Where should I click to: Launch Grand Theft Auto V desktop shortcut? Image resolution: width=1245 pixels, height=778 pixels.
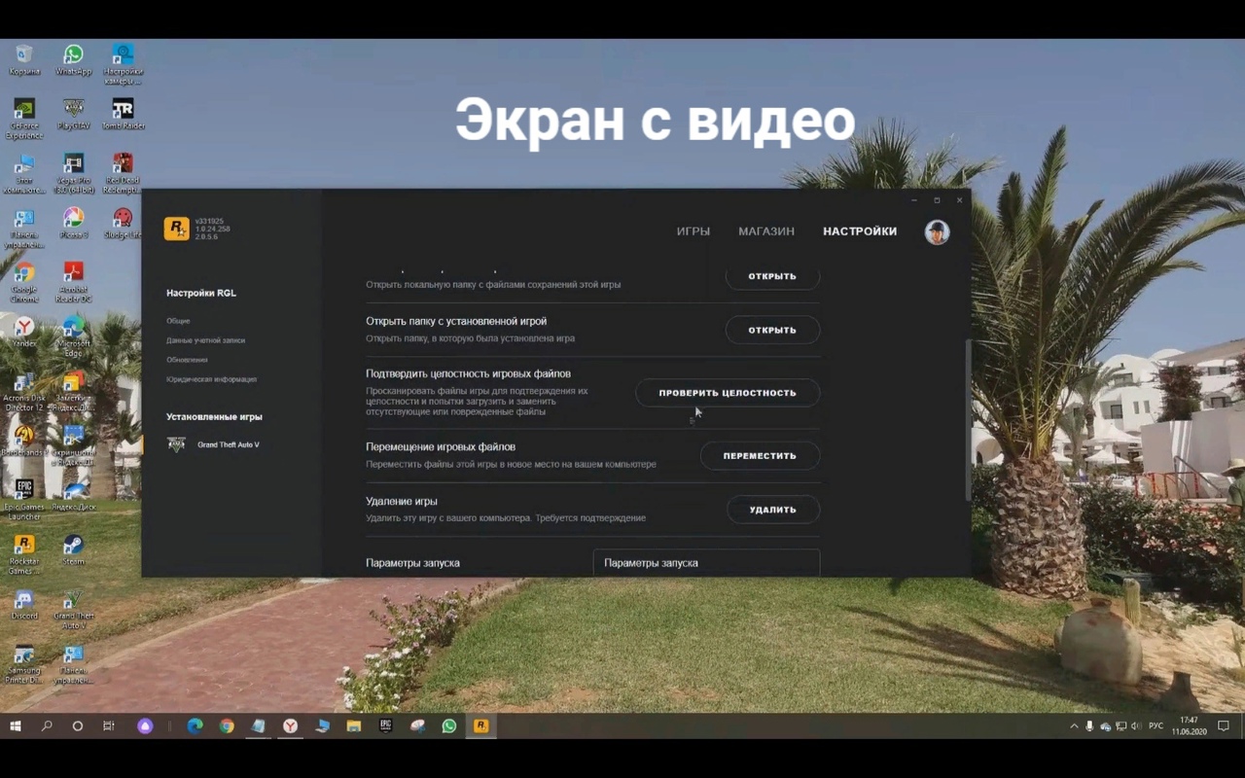(73, 609)
